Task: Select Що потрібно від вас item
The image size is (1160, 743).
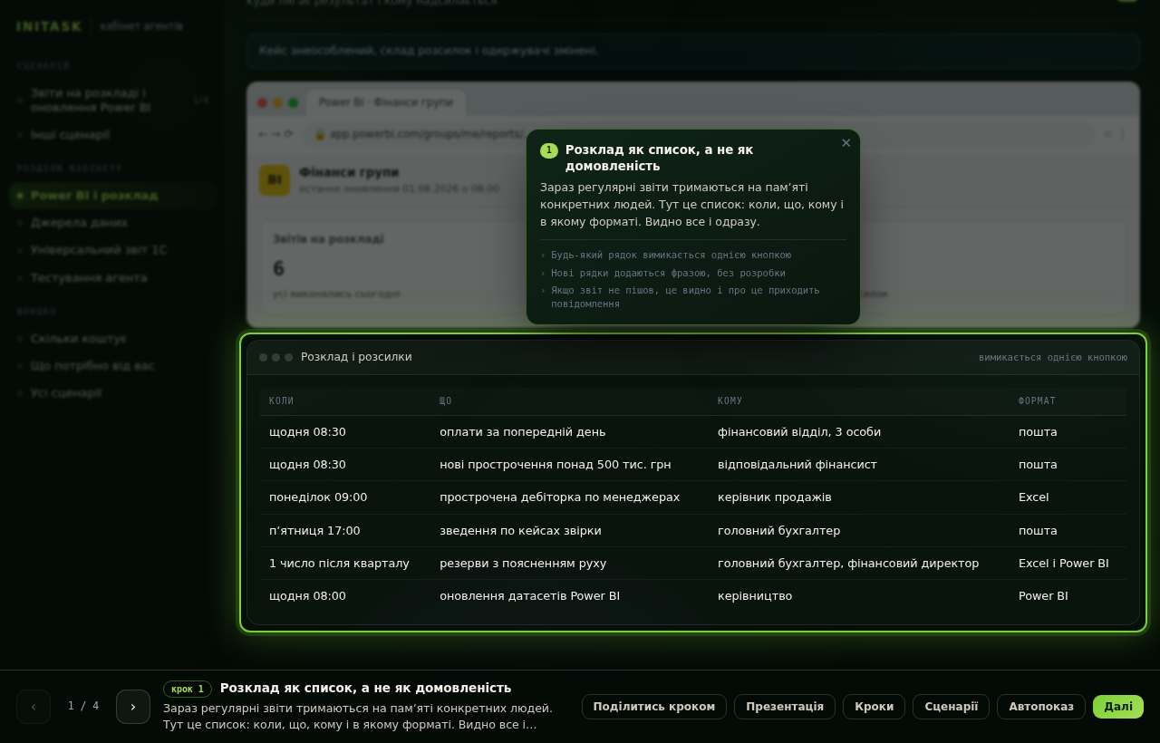Action: (x=112, y=366)
